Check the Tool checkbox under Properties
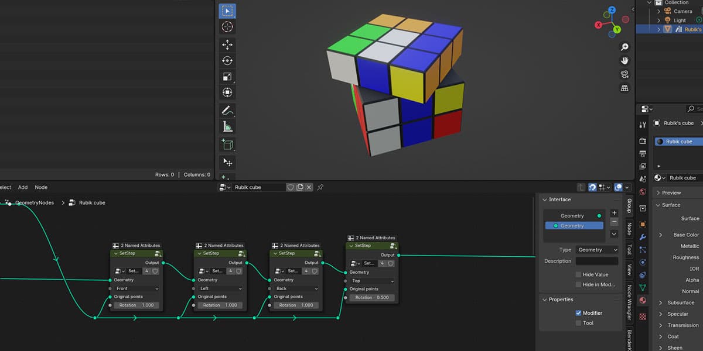This screenshot has height=351, width=703. (x=578, y=323)
